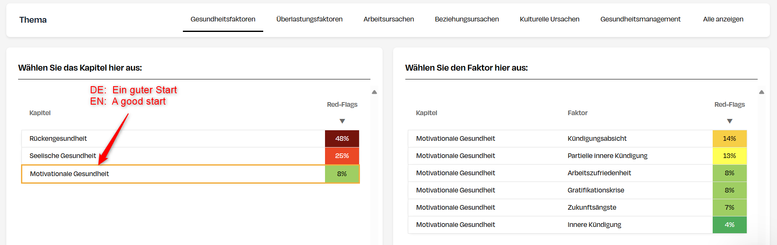
Task: Pick the Gratifikationskrise factor row
Action: [596, 190]
